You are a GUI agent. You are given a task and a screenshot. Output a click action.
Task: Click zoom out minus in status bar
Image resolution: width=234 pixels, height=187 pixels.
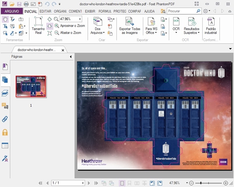(x=191, y=183)
